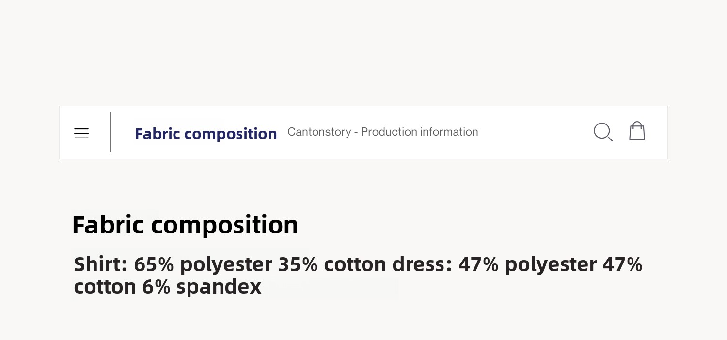Viewport: 727px width, 340px height.
Task: Click the vertical divider beside the menu icon
Action: click(x=111, y=132)
